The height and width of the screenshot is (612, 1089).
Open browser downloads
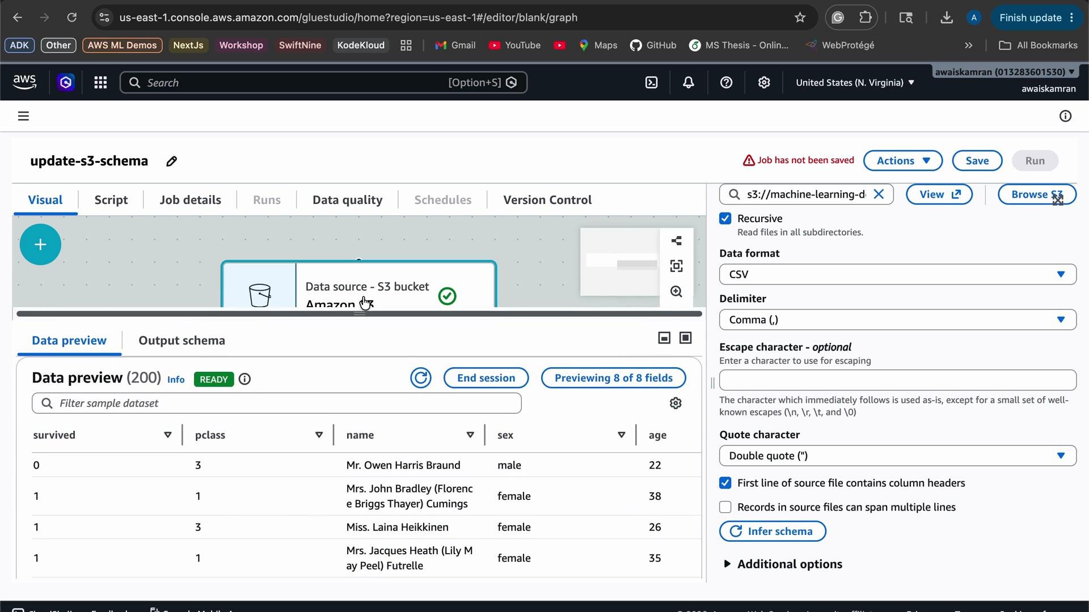tap(947, 18)
